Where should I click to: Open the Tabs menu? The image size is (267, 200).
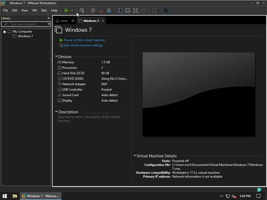click(x=44, y=10)
